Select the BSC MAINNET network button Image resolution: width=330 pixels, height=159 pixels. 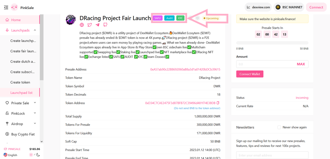pos(289,7)
